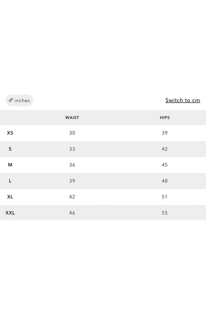
Task: Click the XS waist value 30
Action: tap(72, 133)
